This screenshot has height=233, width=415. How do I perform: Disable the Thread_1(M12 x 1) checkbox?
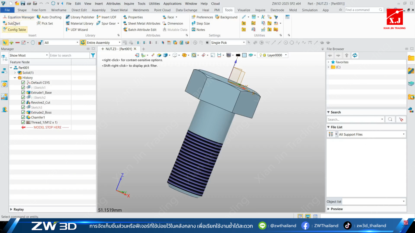[23, 122]
